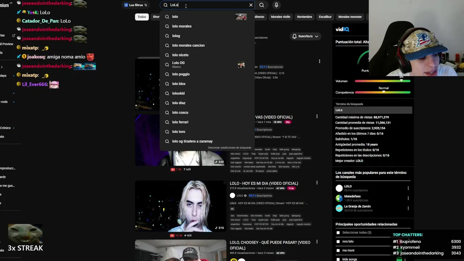Image resolution: width=464 pixels, height=261 pixels.
Task: Activate voice search microphone icon
Action: 276,5
